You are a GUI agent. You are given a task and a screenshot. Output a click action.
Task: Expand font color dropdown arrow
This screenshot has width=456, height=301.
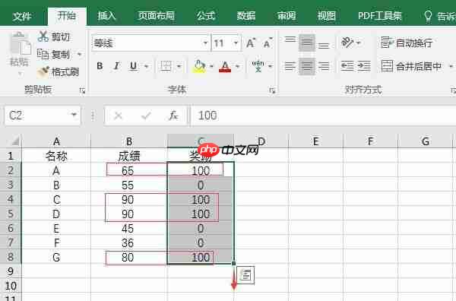[x=238, y=67]
